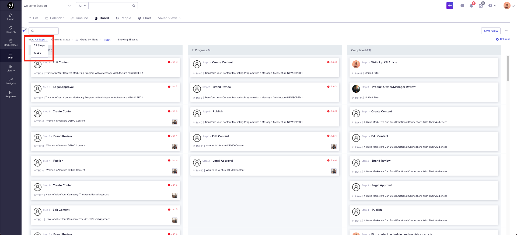The width and height of the screenshot is (517, 235).
Task: Click the Showing 35 tasks text
Action: 128,40
